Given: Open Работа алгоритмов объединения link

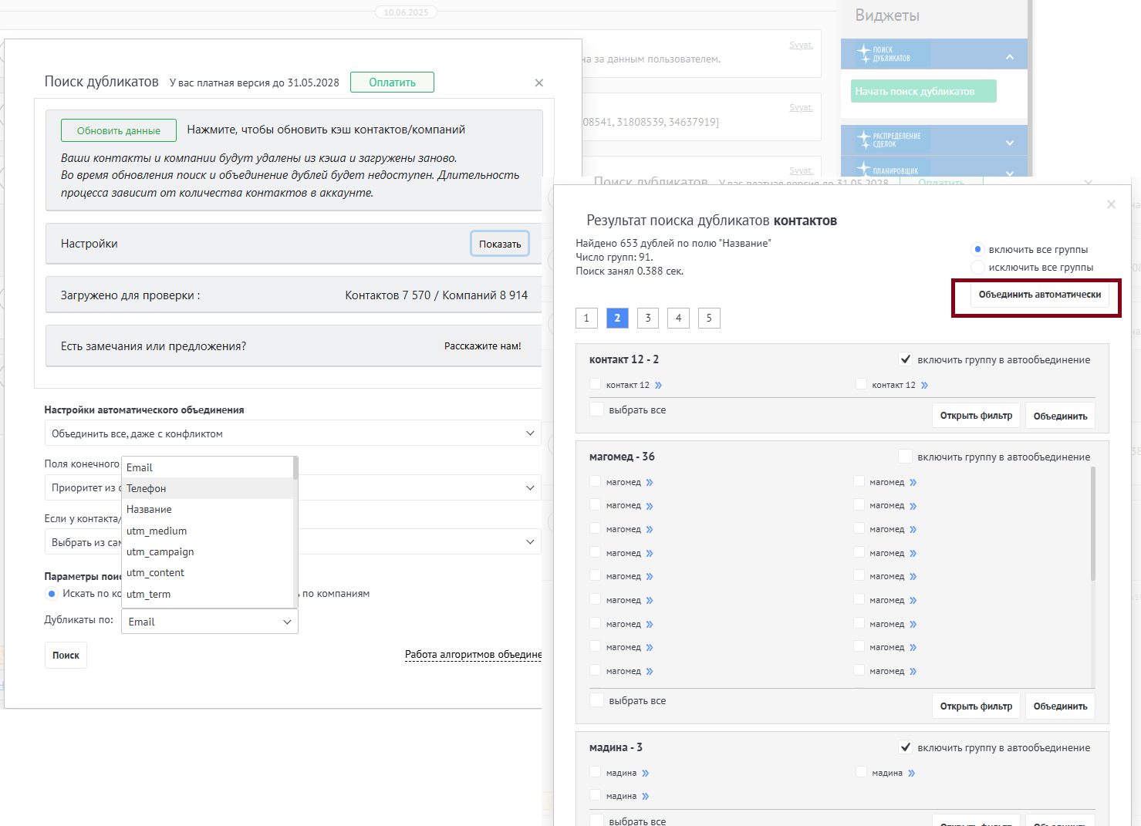Looking at the screenshot, I should [x=473, y=655].
